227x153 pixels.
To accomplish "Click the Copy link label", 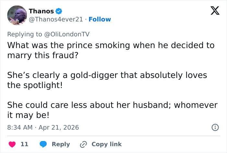I will [x=106, y=144].
